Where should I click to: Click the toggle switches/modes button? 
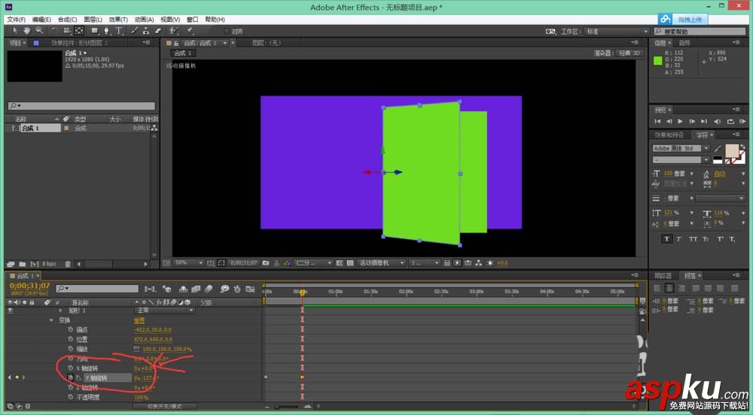164,407
